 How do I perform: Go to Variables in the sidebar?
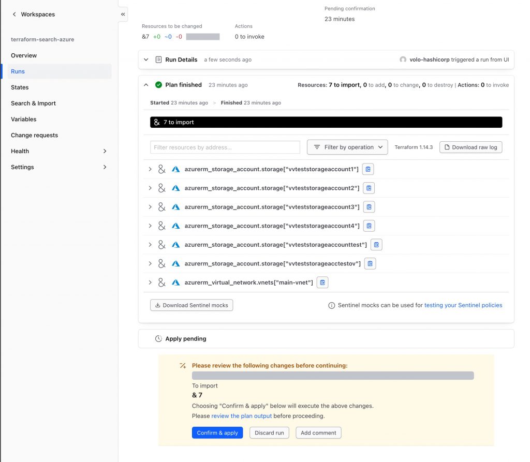coord(24,120)
